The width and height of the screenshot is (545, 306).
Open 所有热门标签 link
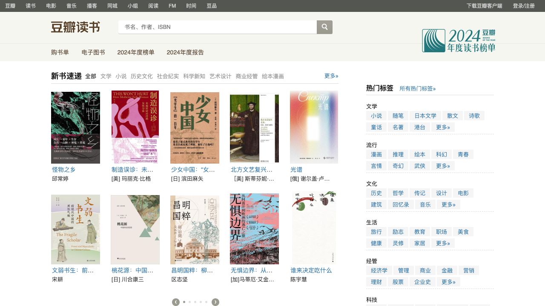pos(417,89)
